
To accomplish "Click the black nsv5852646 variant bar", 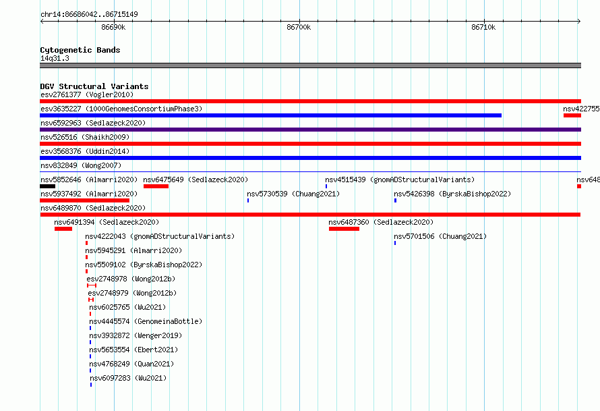I will [x=47, y=186].
